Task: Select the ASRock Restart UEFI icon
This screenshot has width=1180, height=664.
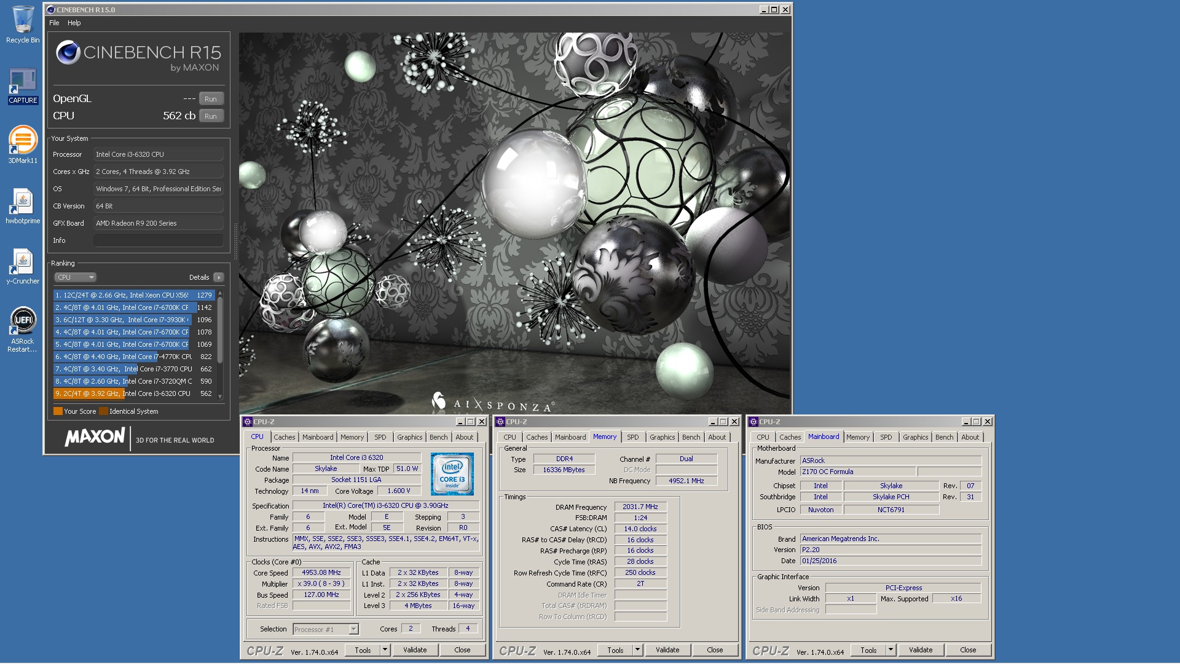Action: pos(23,330)
